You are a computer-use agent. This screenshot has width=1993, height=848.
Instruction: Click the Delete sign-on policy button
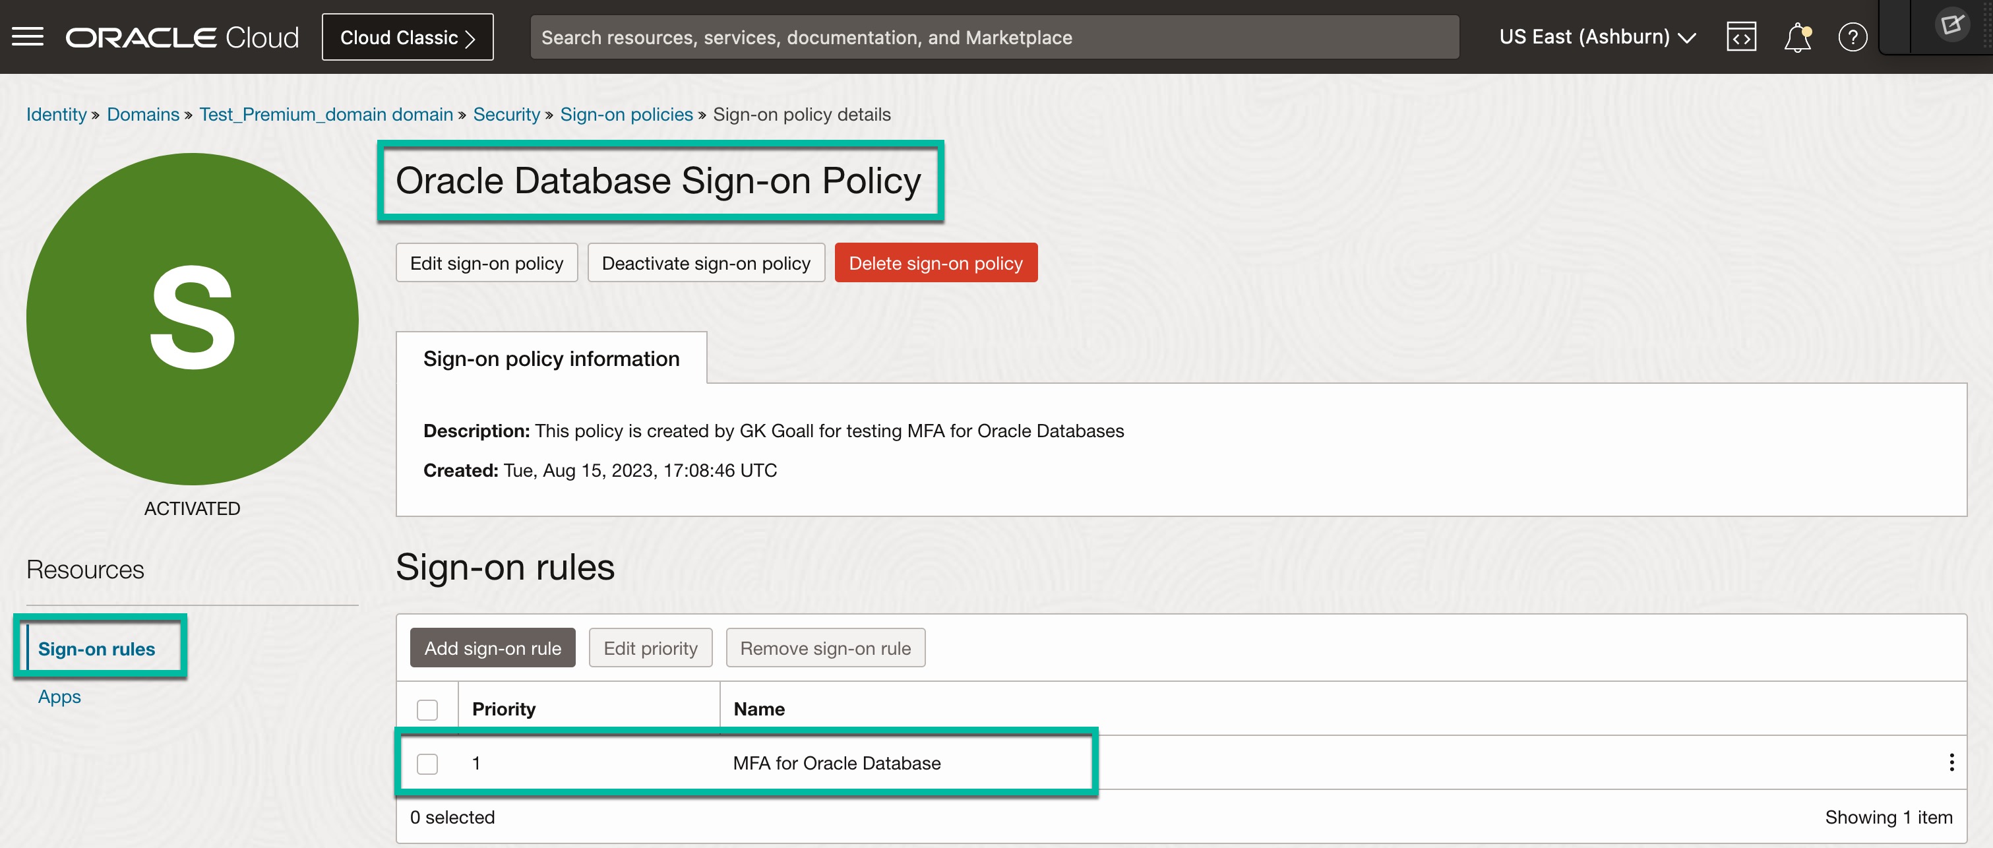(935, 263)
